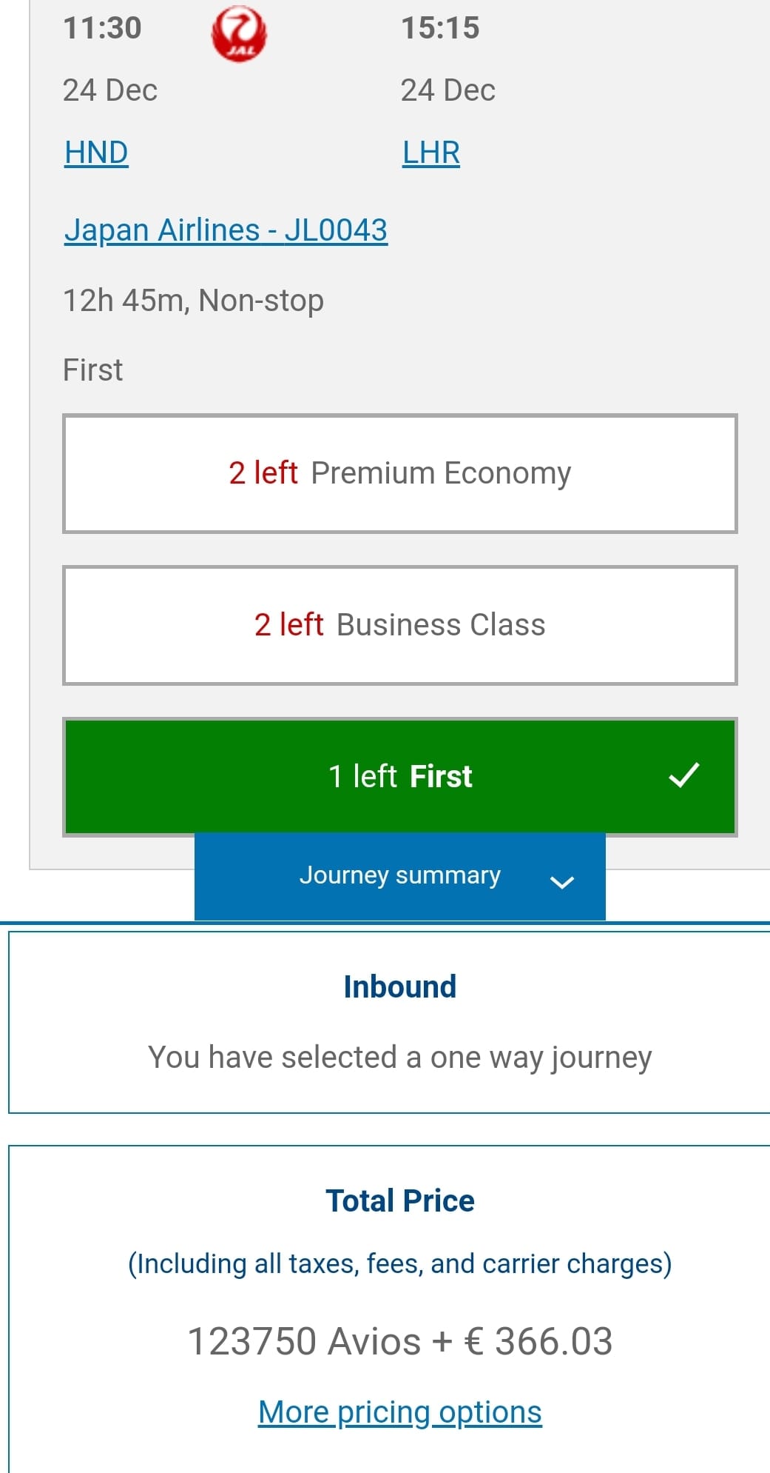
Task: Click the Inbound section heading
Action: 399,986
